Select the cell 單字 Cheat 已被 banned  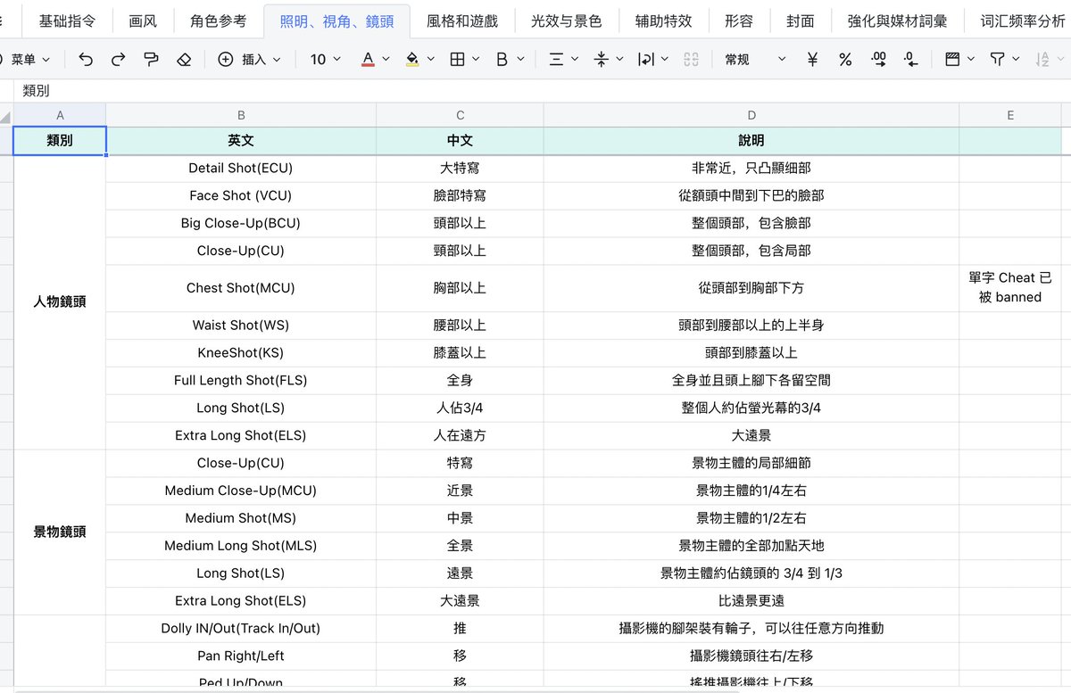1010,288
